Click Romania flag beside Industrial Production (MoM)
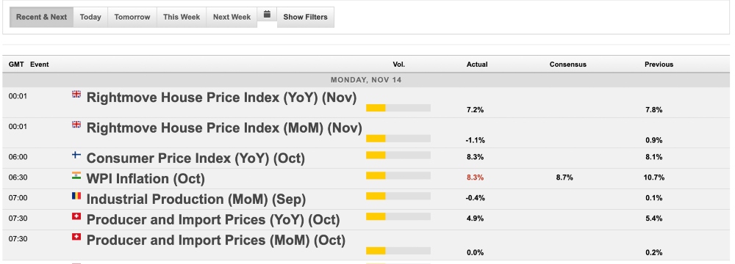The height and width of the screenshot is (264, 735). 76,196
